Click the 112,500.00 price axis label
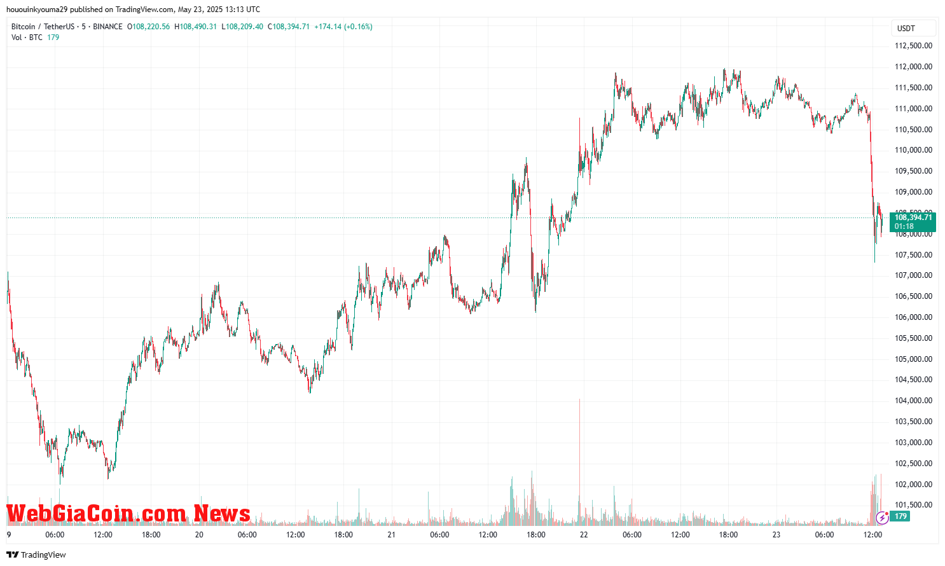Image resolution: width=945 pixels, height=566 pixels. (914, 46)
